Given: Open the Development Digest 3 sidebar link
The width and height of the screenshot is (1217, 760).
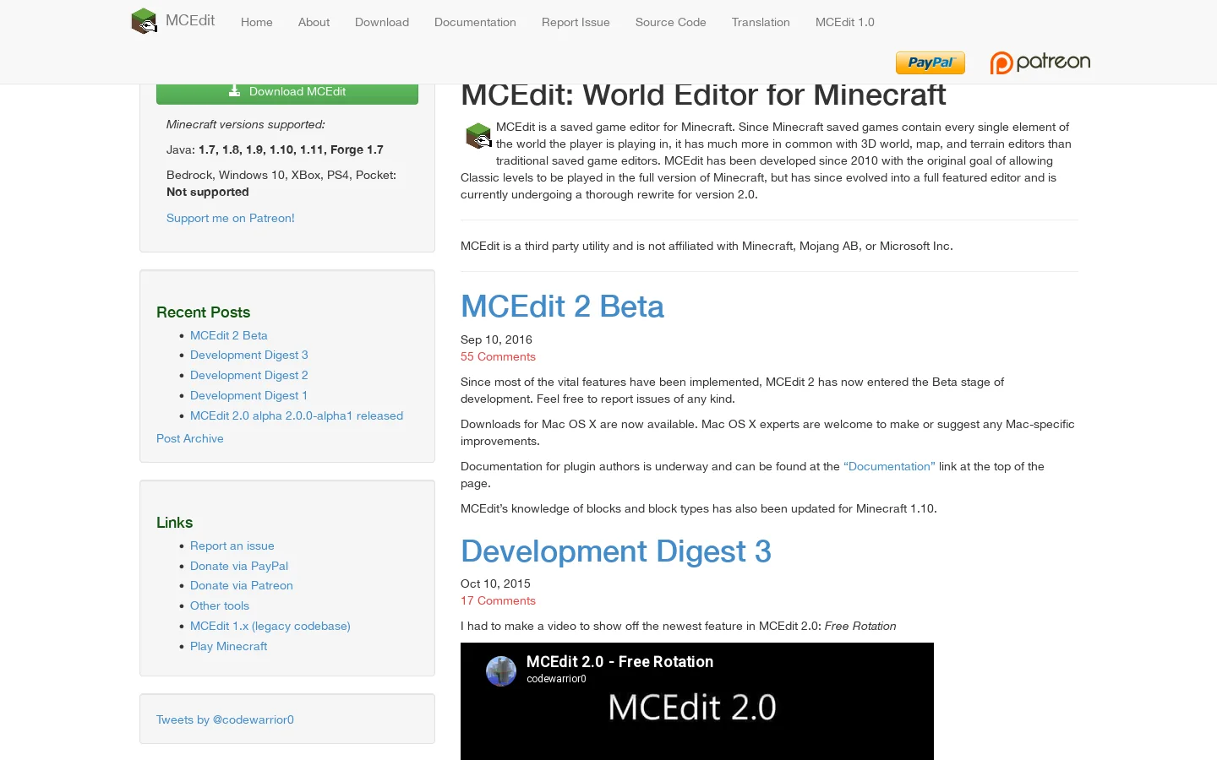Looking at the screenshot, I should point(249,355).
